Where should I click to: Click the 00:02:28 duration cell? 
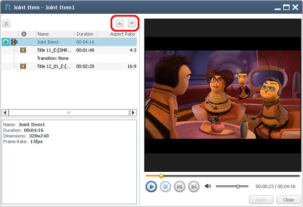coord(85,66)
